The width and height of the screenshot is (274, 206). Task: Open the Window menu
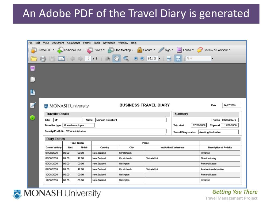tap(123, 43)
